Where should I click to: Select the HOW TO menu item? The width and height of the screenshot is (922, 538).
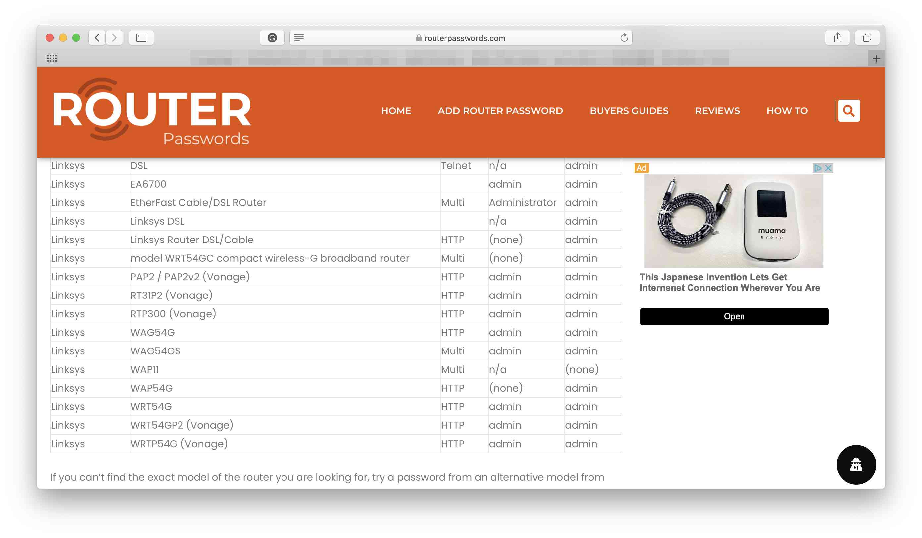click(787, 111)
